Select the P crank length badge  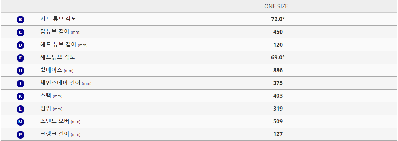pos(21,135)
